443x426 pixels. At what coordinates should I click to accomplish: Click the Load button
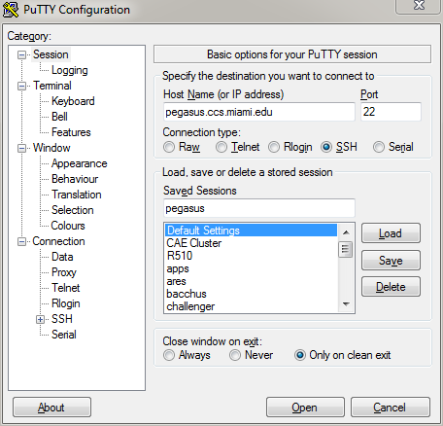[391, 233]
